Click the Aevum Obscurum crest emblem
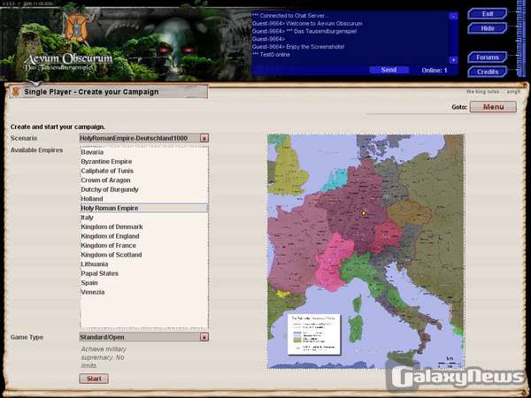The height and width of the screenshot is (398, 531). pyautogui.click(x=76, y=27)
